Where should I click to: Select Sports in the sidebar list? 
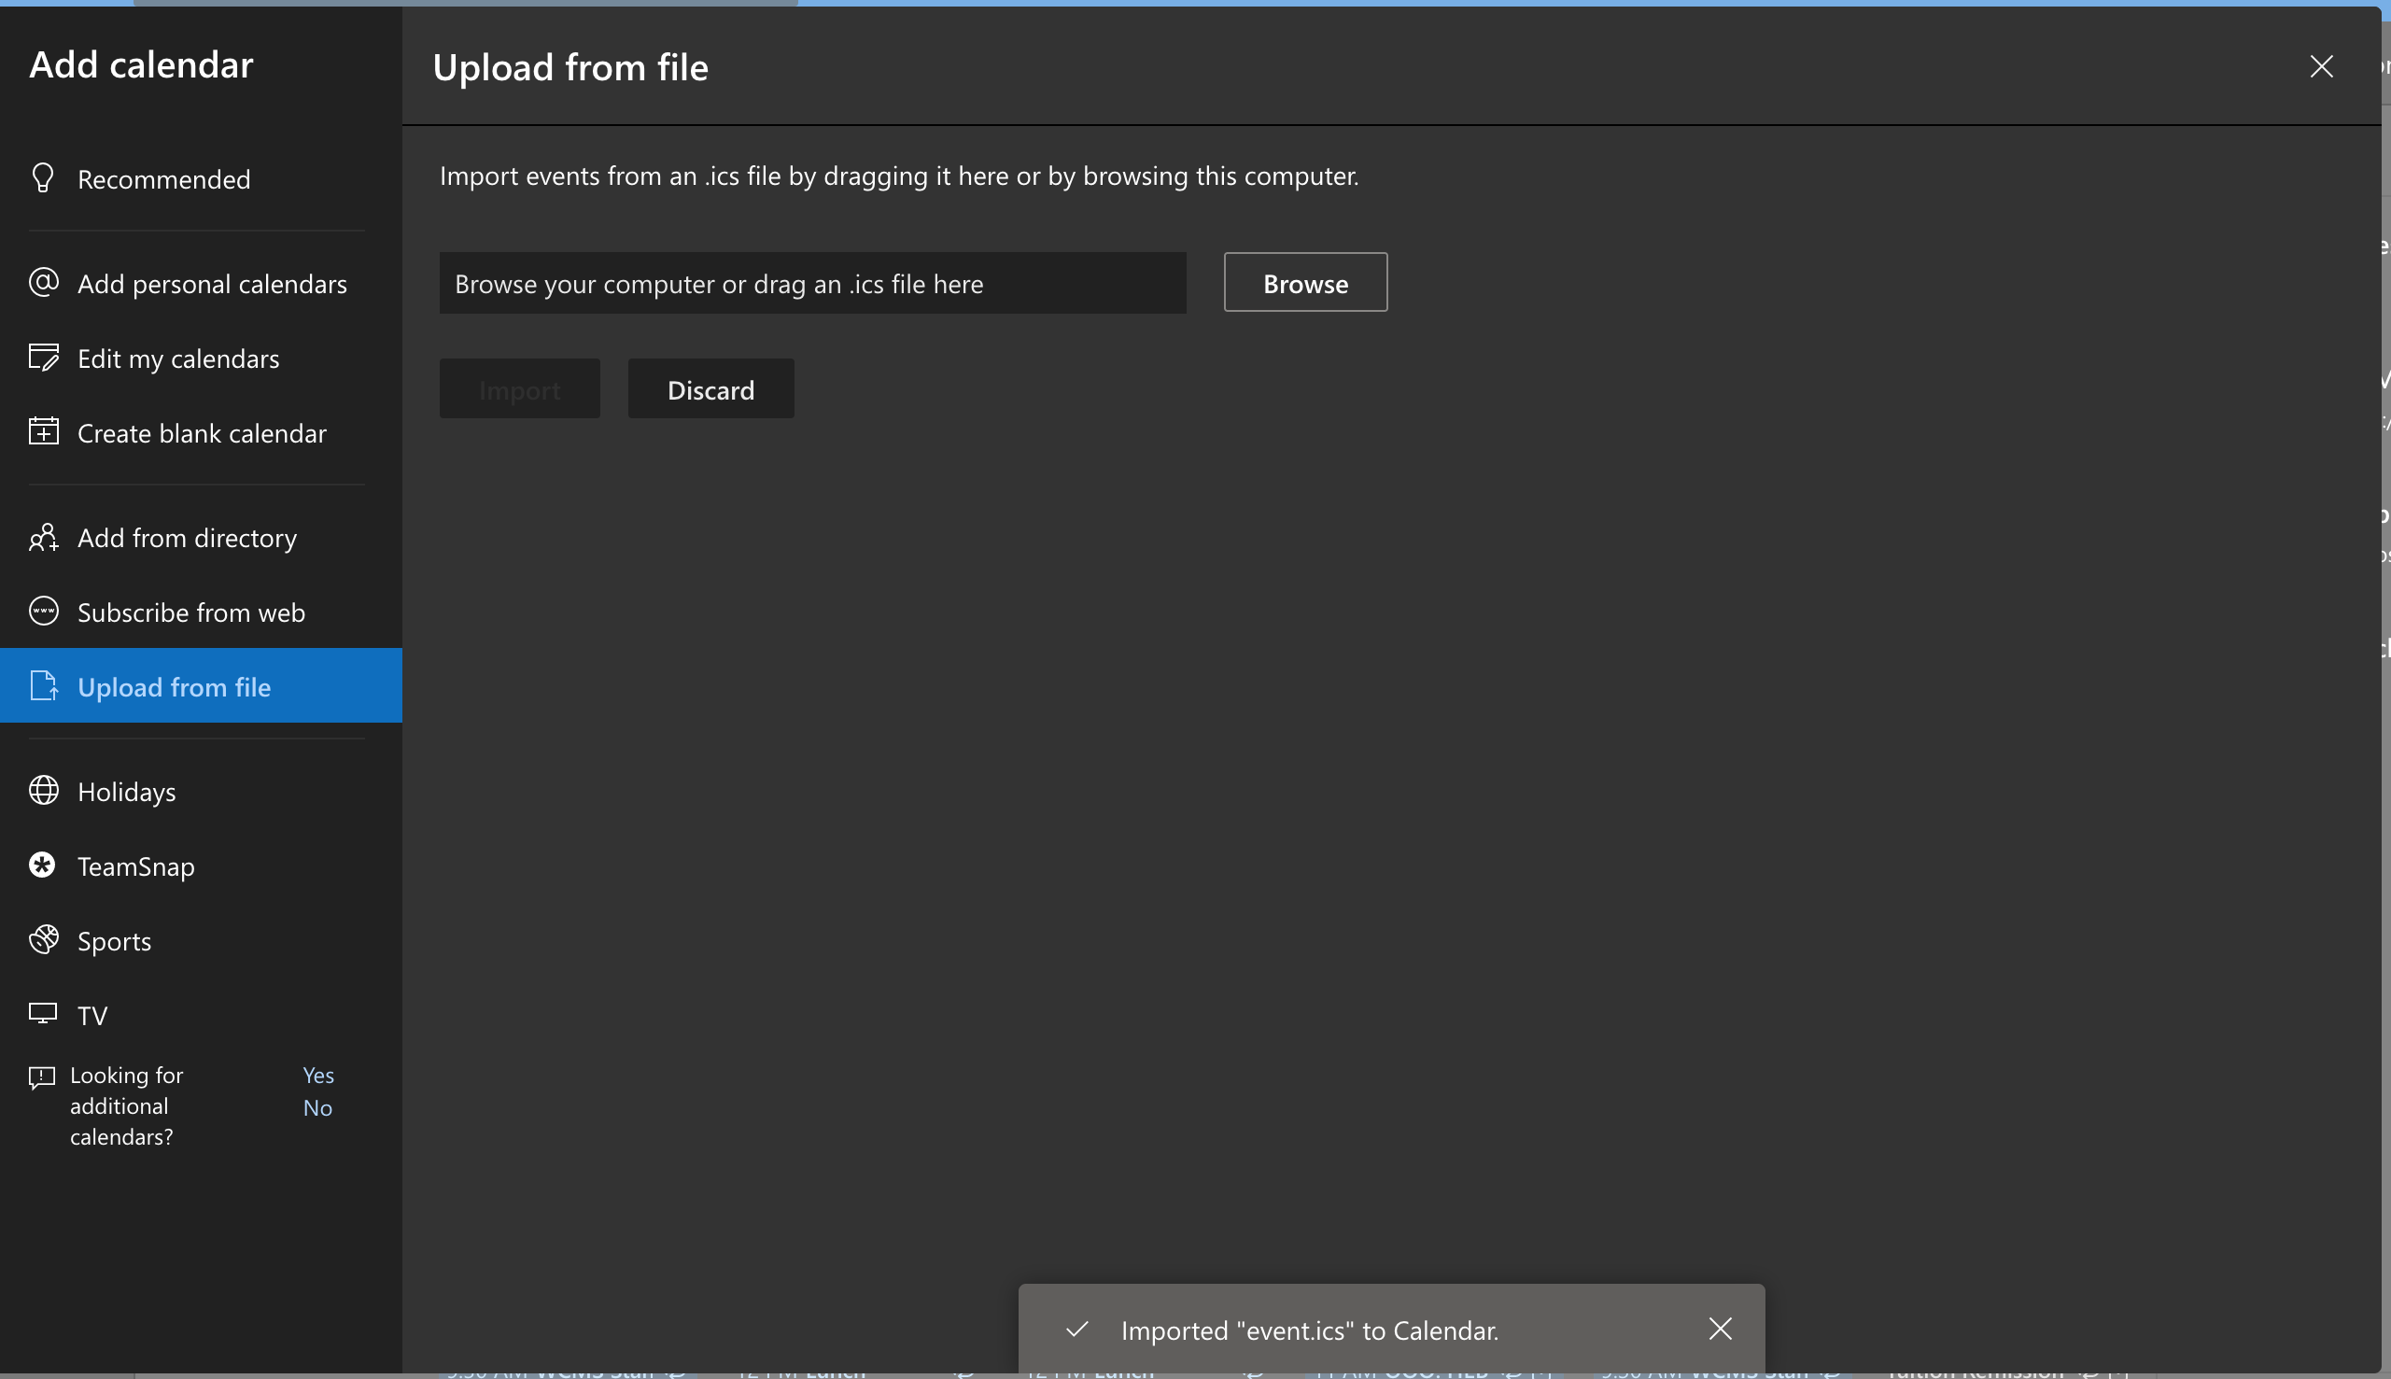(x=115, y=940)
